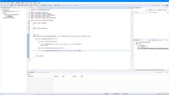The height and width of the screenshot is (95, 169).
Task: Collapse the Main class in Outline
Action: (x=135, y=44)
